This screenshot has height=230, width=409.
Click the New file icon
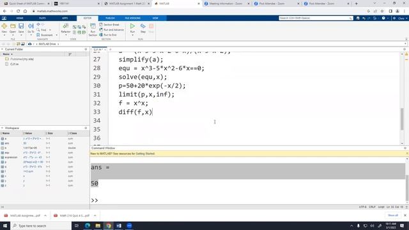4,26
